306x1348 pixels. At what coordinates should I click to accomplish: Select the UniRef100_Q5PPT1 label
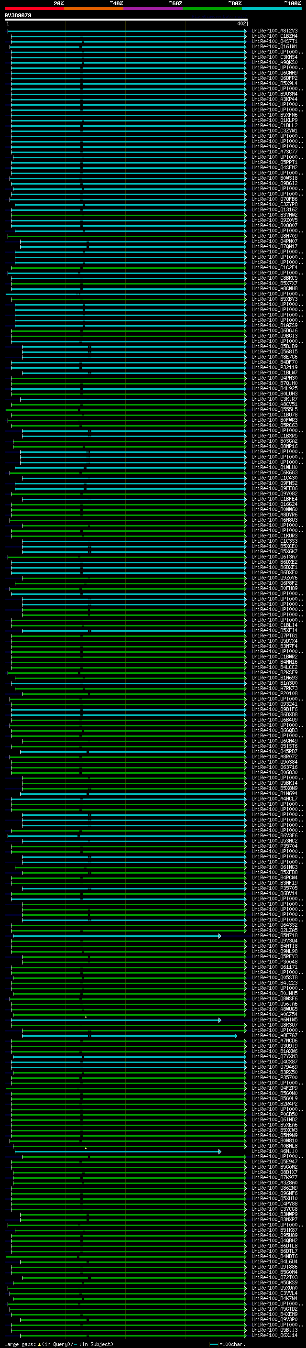(x=274, y=162)
